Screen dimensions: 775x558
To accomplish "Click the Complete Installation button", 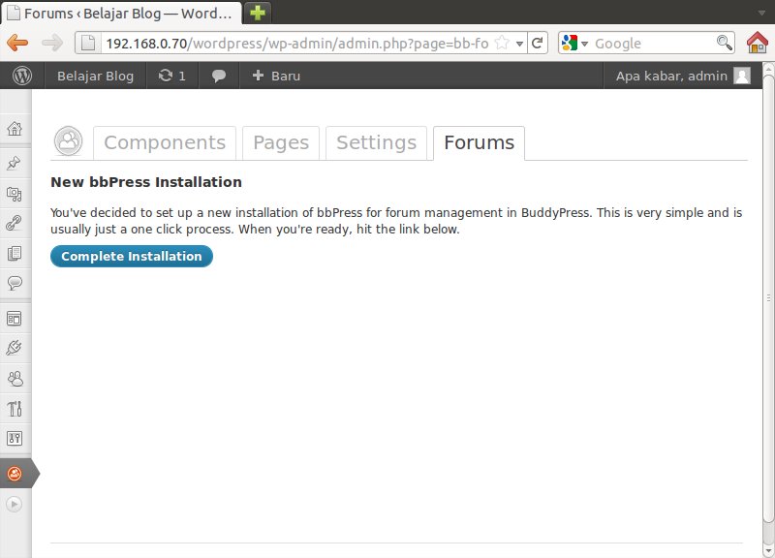I will click(x=132, y=257).
